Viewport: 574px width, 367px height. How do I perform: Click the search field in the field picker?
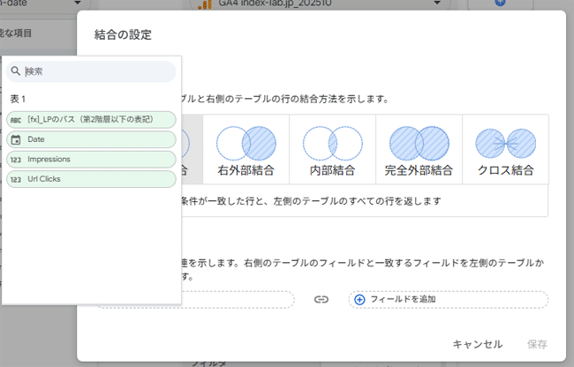click(91, 71)
